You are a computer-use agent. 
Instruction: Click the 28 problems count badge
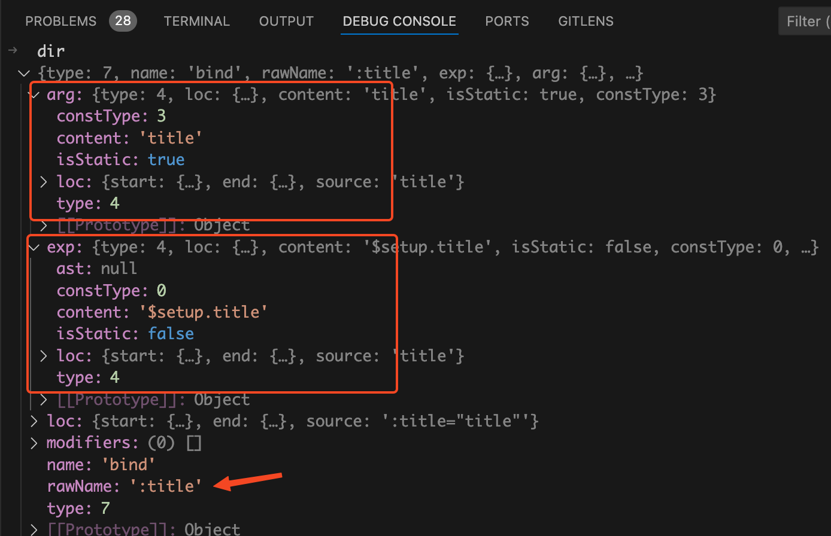pos(123,22)
